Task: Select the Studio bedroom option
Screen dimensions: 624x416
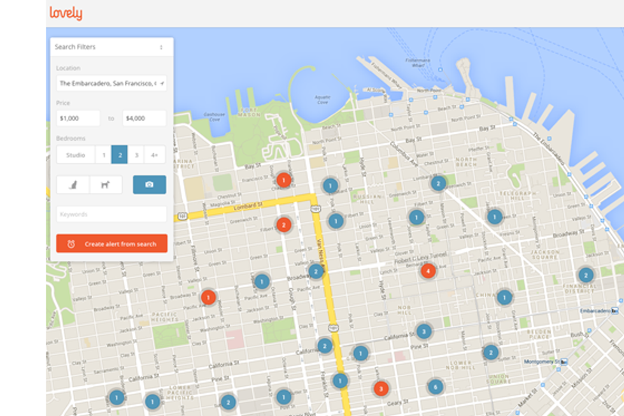Action: tap(76, 155)
